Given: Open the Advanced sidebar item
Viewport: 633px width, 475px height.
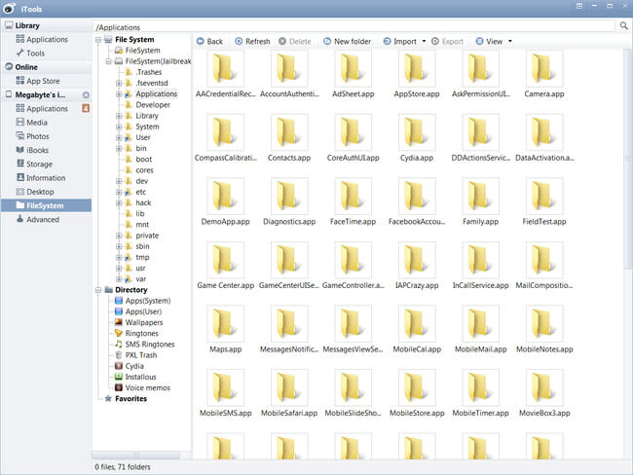Looking at the screenshot, I should pos(38,219).
